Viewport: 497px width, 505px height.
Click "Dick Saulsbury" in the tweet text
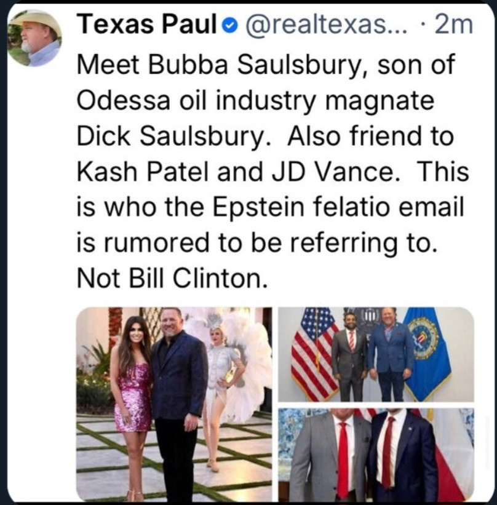point(170,136)
